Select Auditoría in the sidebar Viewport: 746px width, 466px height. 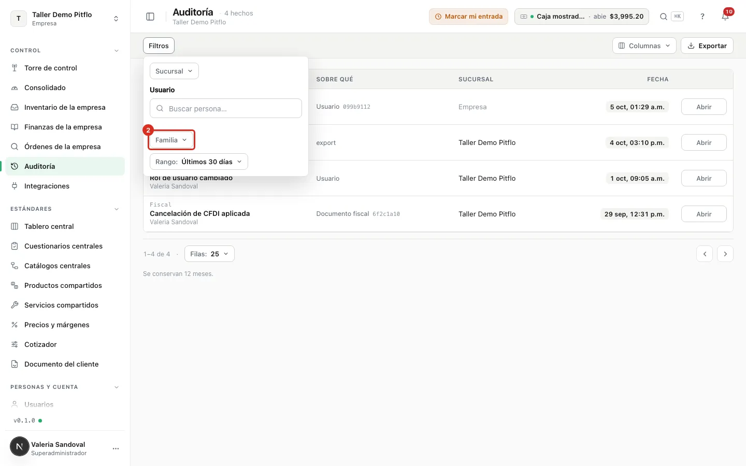click(65, 166)
